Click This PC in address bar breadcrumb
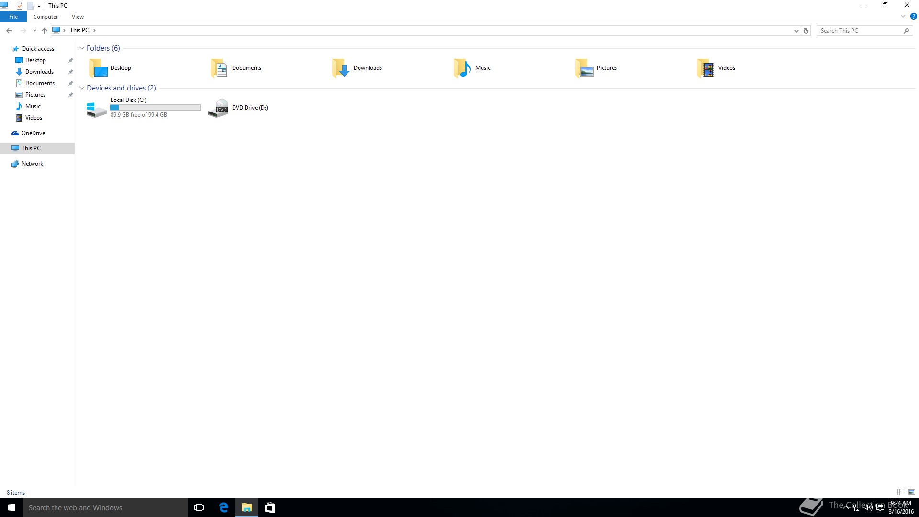The height and width of the screenshot is (517, 919). [x=79, y=30]
